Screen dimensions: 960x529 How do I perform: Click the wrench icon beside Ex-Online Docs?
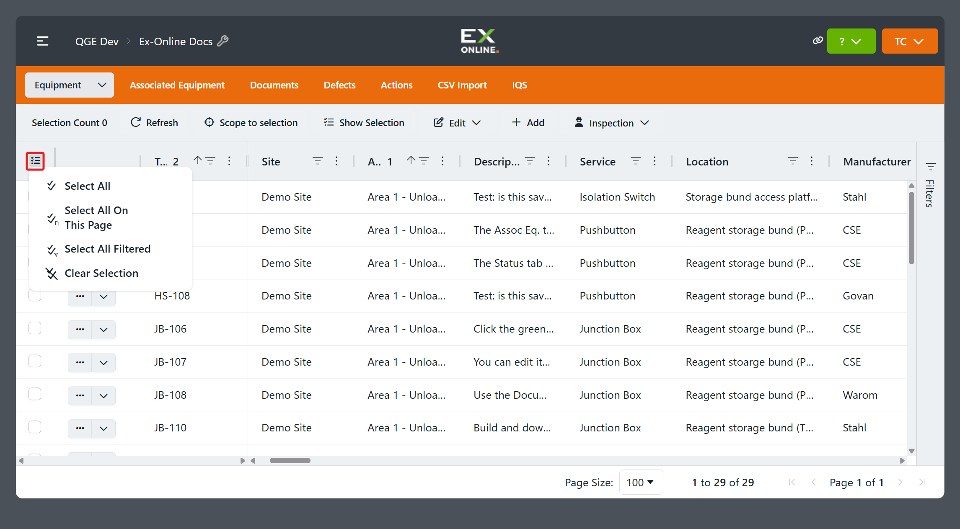tap(223, 41)
